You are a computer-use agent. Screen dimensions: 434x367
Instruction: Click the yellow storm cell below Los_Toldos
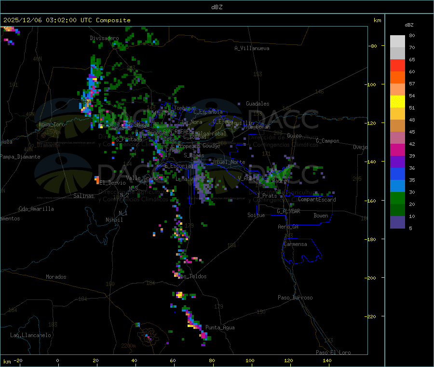click(x=179, y=295)
